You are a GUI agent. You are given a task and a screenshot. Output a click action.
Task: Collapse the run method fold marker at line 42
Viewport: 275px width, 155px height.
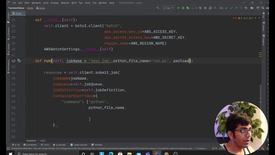24,61
